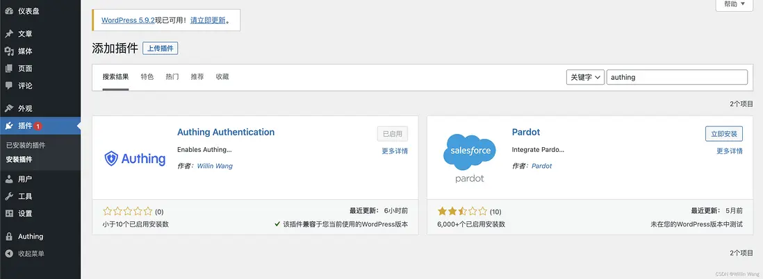Click the Appearance paintbrush icon
Screen dimensions: 763x279
(x=9, y=109)
